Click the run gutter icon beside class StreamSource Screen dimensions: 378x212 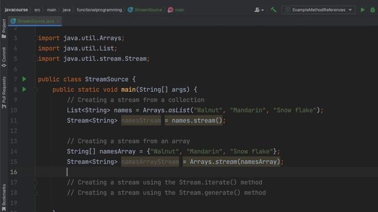(x=24, y=79)
